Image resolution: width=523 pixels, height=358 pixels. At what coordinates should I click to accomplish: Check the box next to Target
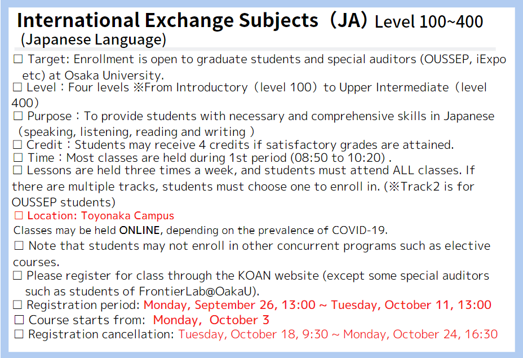[18, 59]
